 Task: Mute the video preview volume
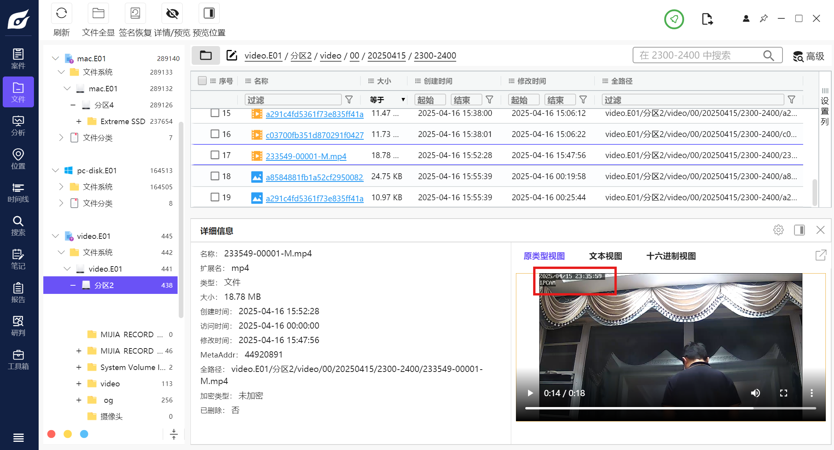(756, 393)
